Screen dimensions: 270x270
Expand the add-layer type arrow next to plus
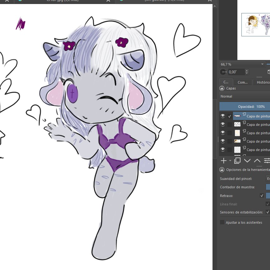click(230, 161)
